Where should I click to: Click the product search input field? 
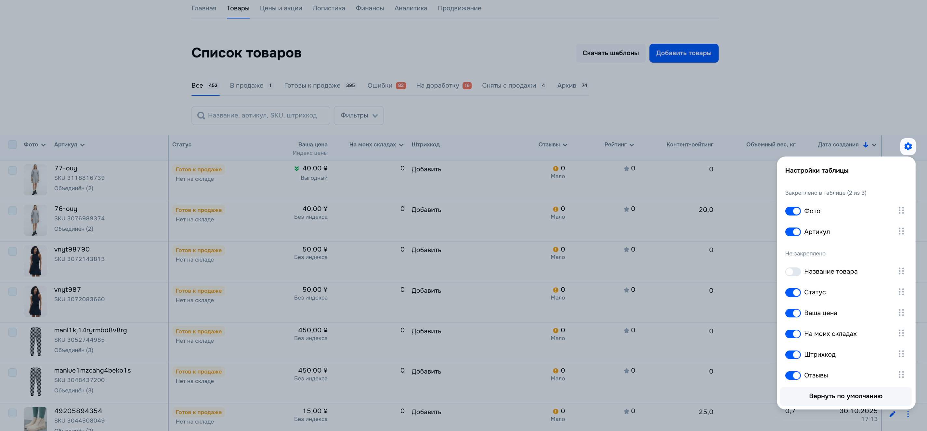[262, 116]
